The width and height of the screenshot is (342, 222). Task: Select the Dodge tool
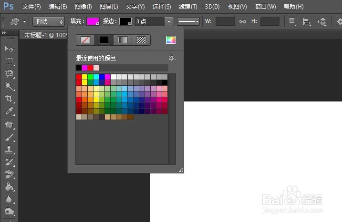[9, 212]
